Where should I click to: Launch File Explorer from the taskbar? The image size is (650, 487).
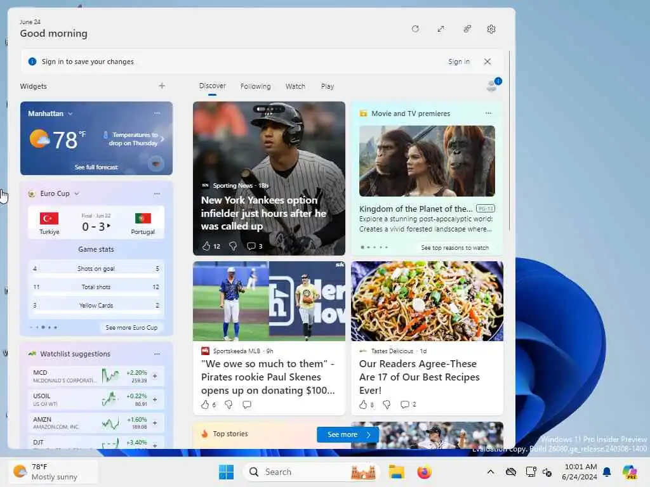tap(396, 472)
